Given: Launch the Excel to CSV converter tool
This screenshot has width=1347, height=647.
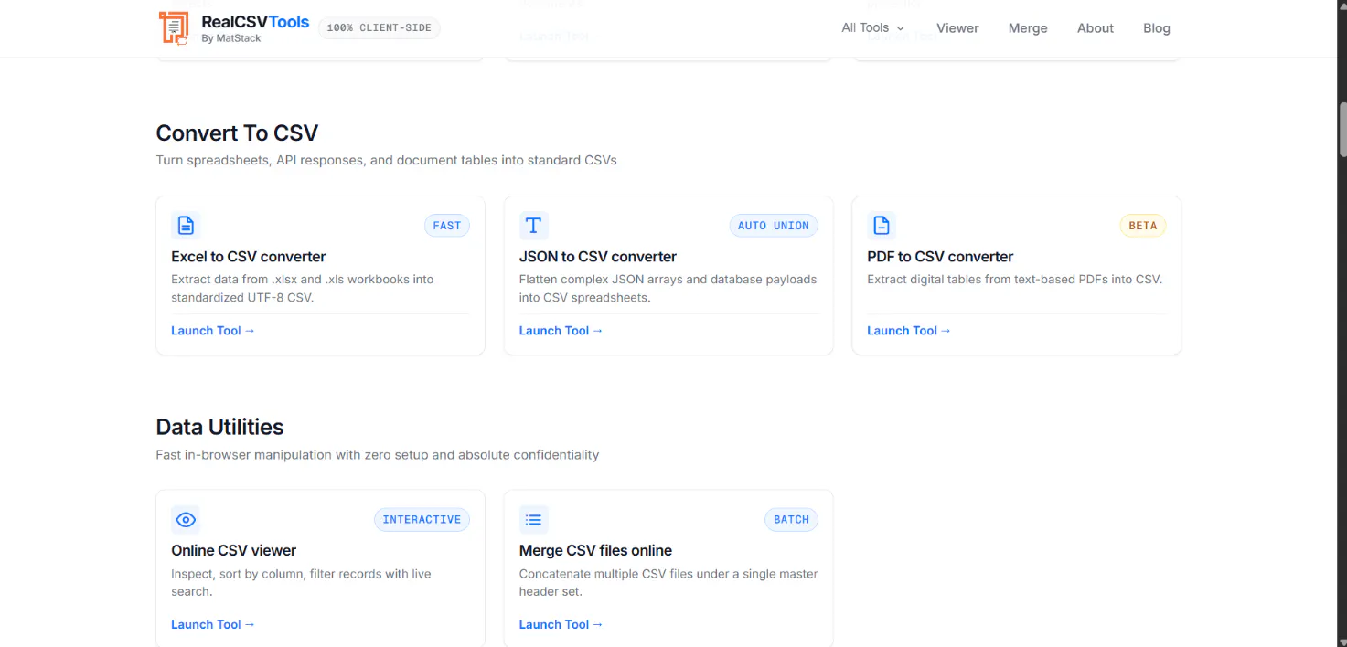Looking at the screenshot, I should click(x=213, y=331).
